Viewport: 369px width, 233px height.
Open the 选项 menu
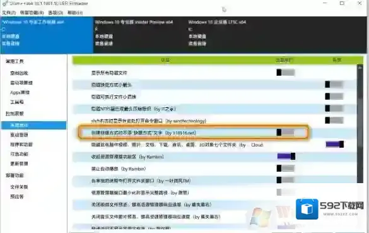point(56,13)
